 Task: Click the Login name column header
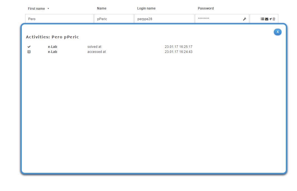146,8
